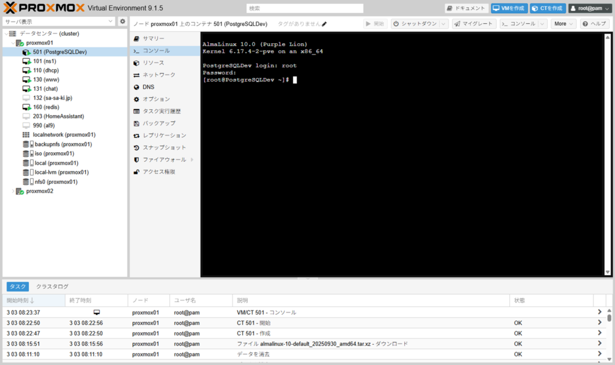This screenshot has height=365, width=615.
Task: Open the backupnfs (proxmox01) storage entry
Action: [63, 144]
